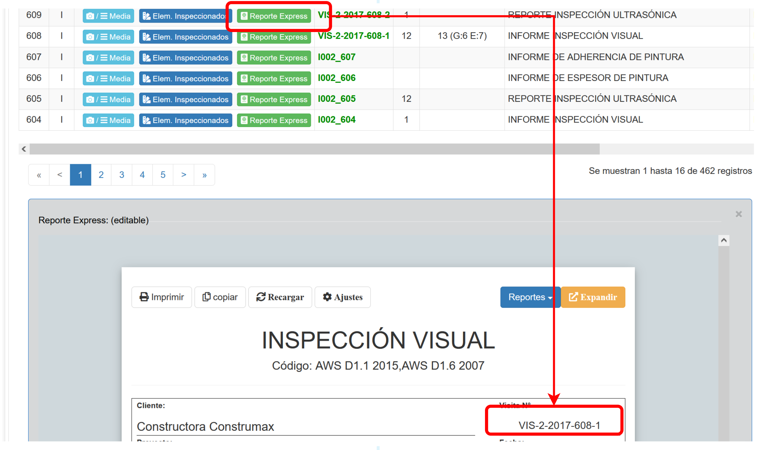The width and height of the screenshot is (758, 450).
Task: Click the orange Expandir button
Action: [593, 297]
